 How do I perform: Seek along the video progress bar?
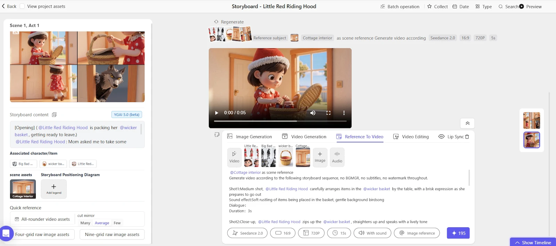click(280, 121)
